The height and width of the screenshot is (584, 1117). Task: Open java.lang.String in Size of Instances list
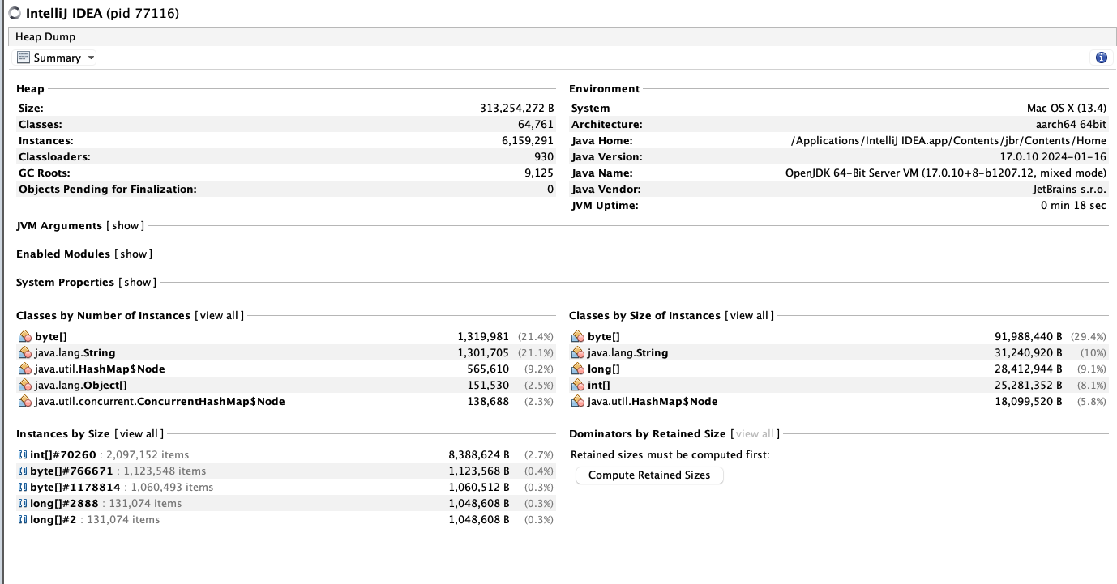627,352
